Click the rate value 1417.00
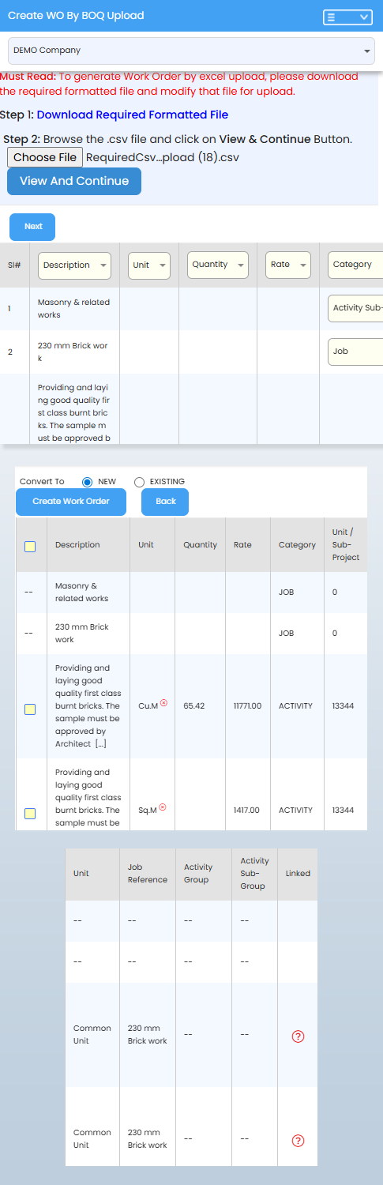383x1185 pixels. click(247, 810)
